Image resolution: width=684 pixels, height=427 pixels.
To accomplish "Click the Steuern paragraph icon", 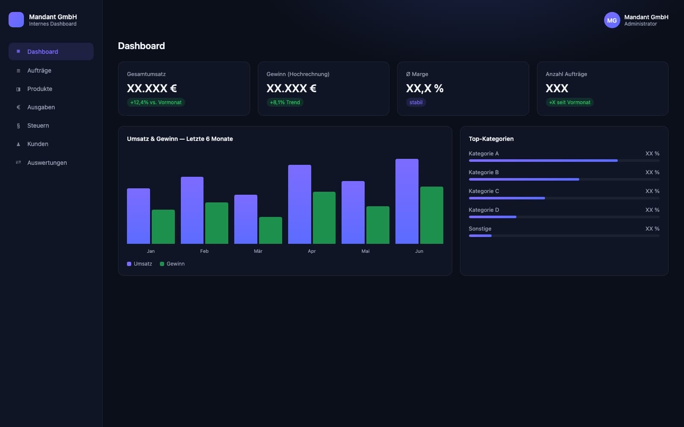I will click(18, 126).
